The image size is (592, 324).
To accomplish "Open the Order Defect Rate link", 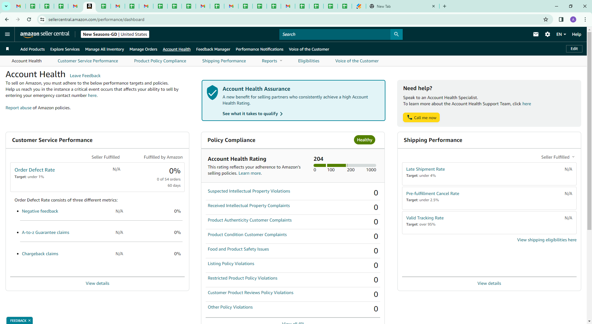I will [x=35, y=170].
